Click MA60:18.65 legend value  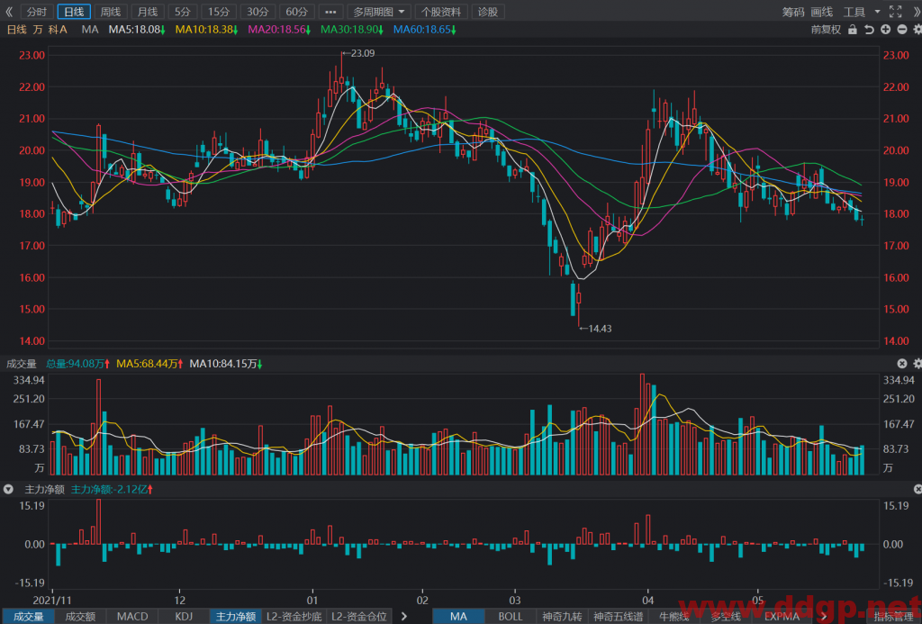pos(425,30)
